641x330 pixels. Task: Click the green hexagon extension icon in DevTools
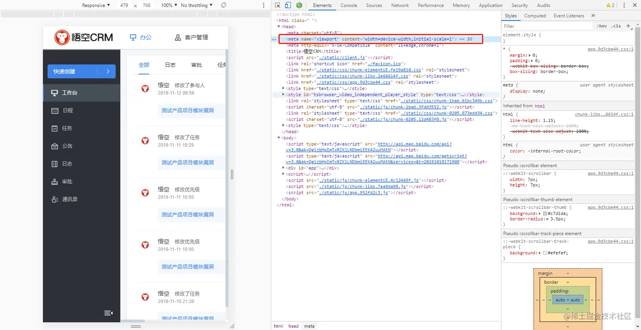(x=299, y=5)
